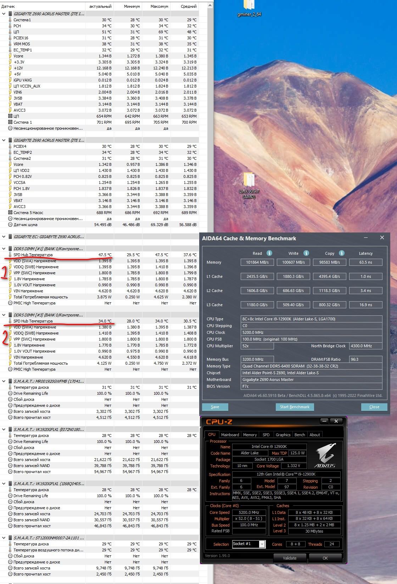Switch to the CPU tab in CPU-Z
The width and height of the screenshot is (397, 584).
pyautogui.click(x=212, y=434)
